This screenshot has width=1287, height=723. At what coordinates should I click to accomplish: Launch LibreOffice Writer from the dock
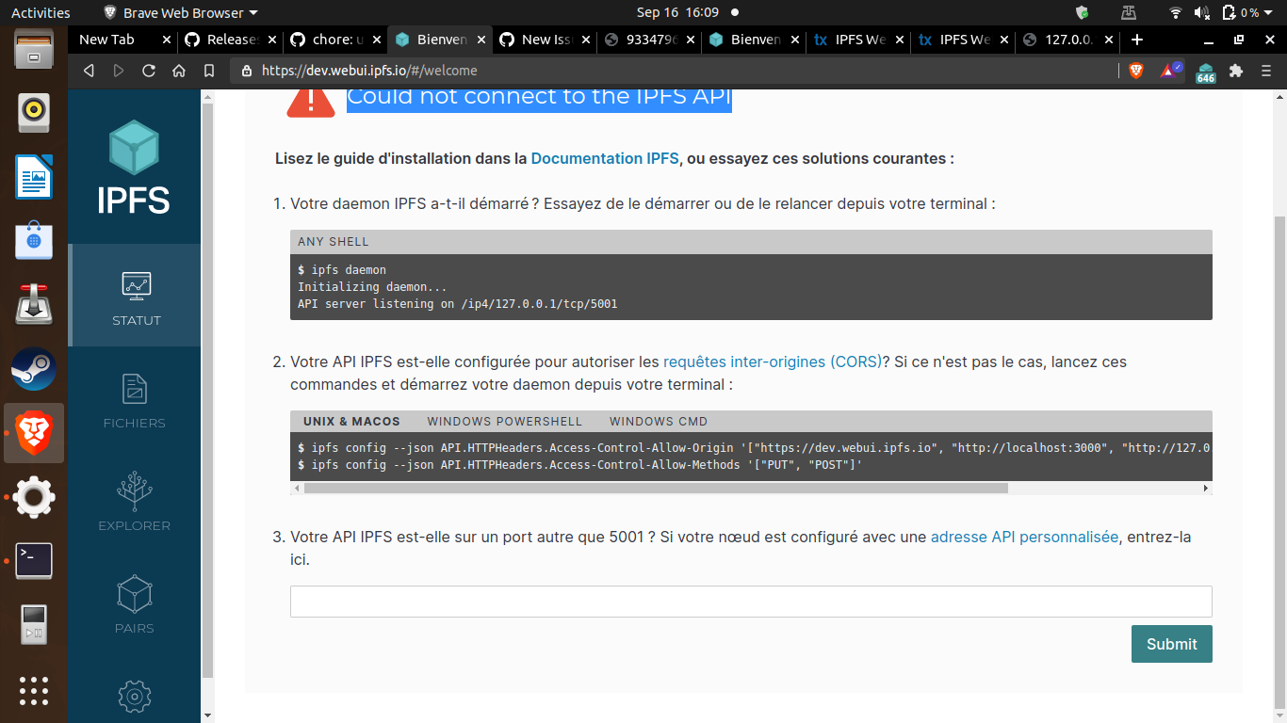click(x=34, y=176)
